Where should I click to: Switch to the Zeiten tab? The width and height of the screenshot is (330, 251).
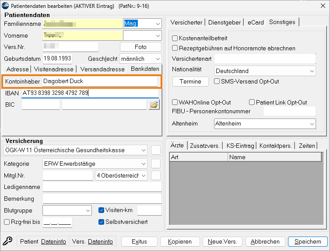(x=307, y=146)
